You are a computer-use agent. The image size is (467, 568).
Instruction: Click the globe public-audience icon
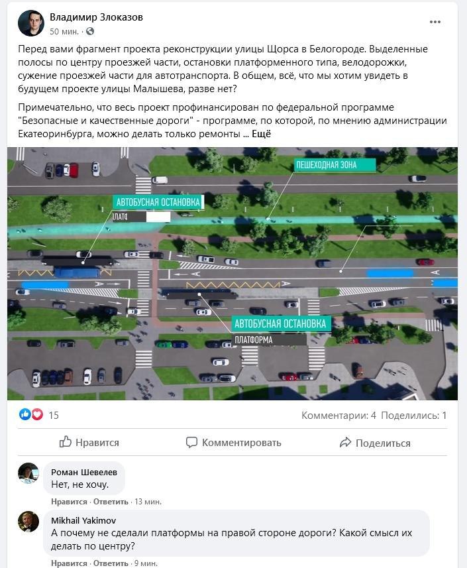click(90, 32)
